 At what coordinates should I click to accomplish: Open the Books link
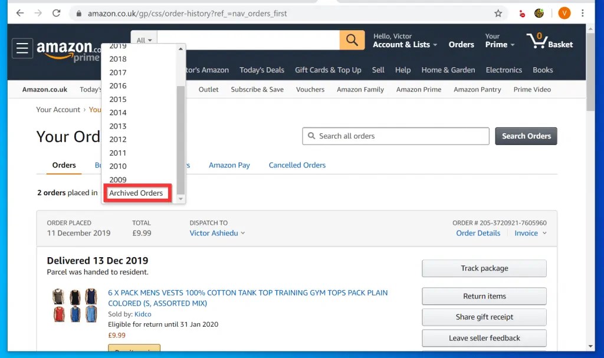[543, 70]
